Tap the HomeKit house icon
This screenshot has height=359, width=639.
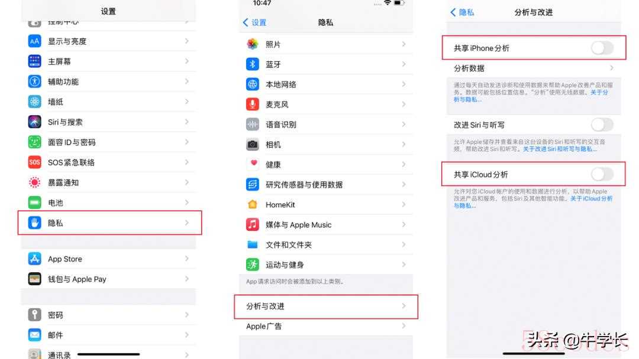[x=253, y=204]
